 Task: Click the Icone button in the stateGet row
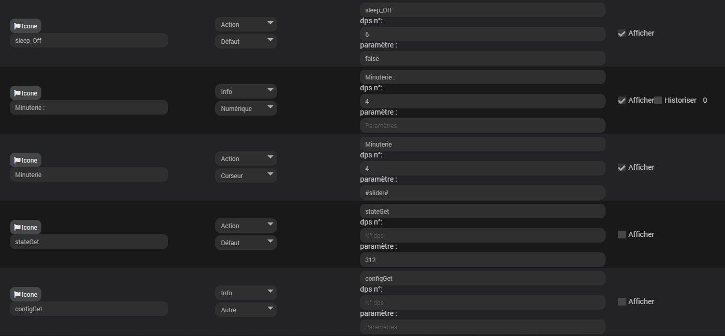pyautogui.click(x=25, y=227)
